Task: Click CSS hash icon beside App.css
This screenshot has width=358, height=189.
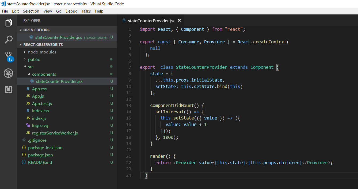Action: coord(28,89)
